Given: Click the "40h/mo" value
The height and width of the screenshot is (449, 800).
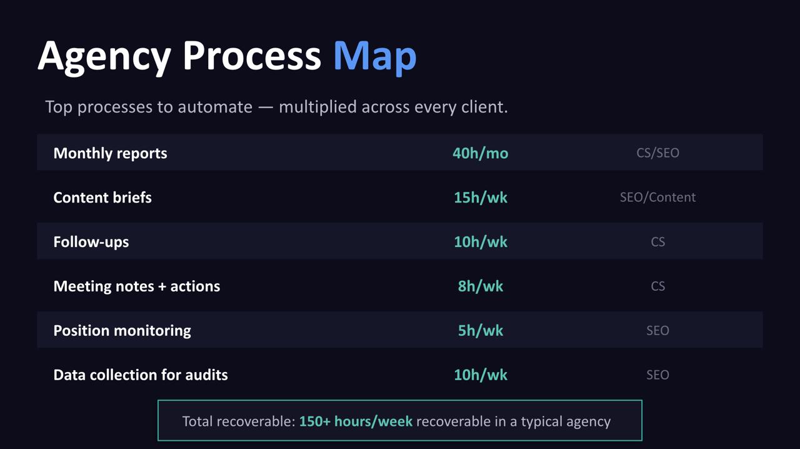Looking at the screenshot, I should [480, 153].
